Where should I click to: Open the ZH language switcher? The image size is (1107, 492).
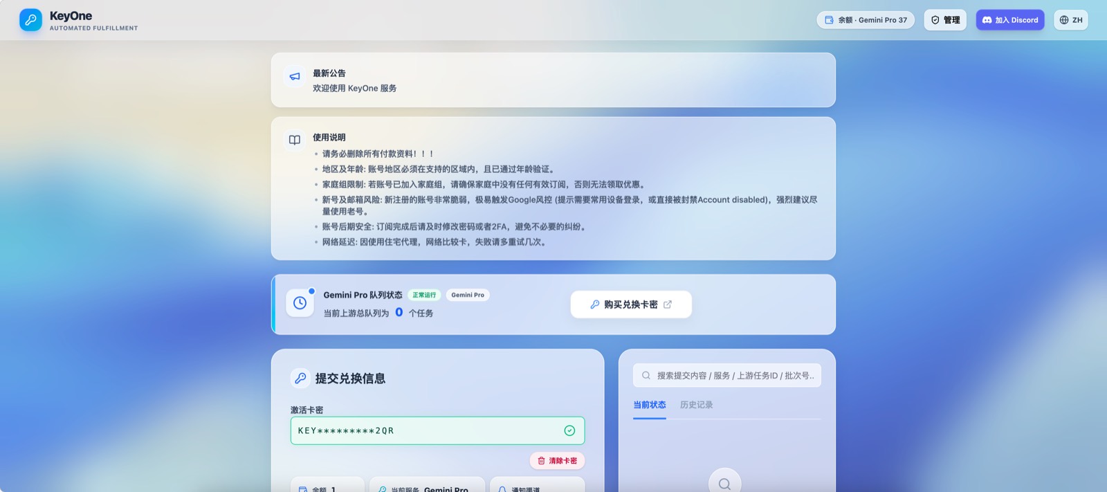1070,20
